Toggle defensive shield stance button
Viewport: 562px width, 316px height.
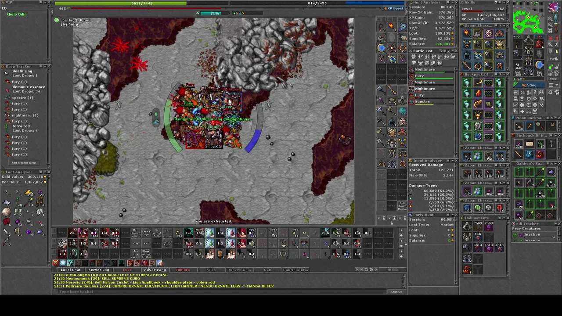click(550, 51)
